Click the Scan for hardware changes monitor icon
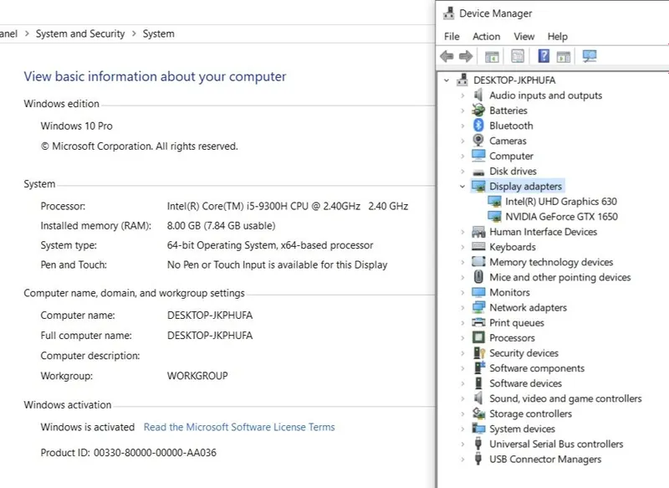Screen dimensions: 669x488 pyautogui.click(x=590, y=56)
